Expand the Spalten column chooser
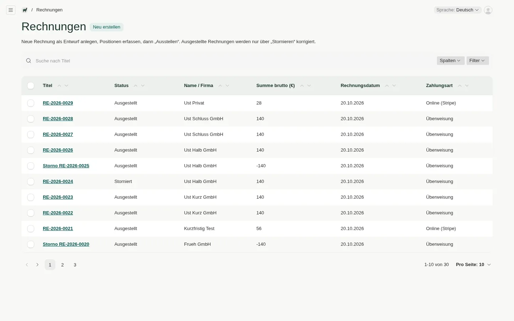 450,61
